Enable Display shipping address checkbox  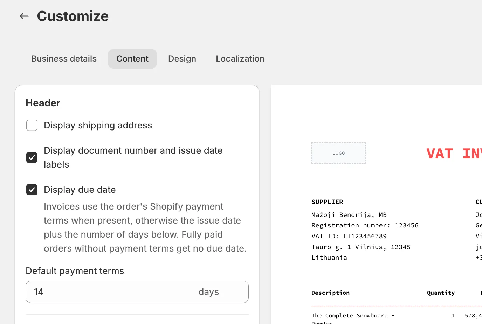[x=32, y=125]
